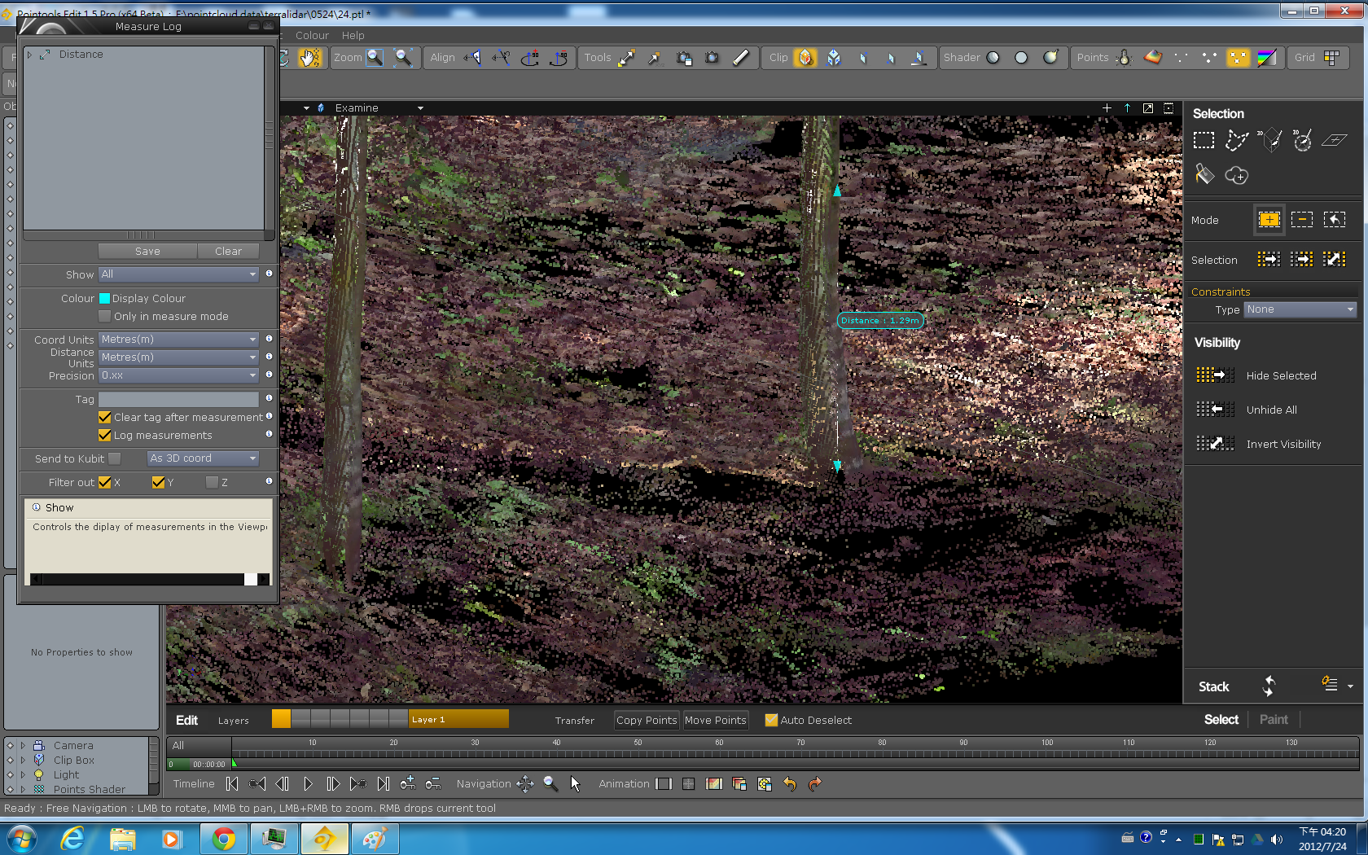The image size is (1368, 855).
Task: Click the add keyframe icon
Action: pyautogui.click(x=408, y=783)
